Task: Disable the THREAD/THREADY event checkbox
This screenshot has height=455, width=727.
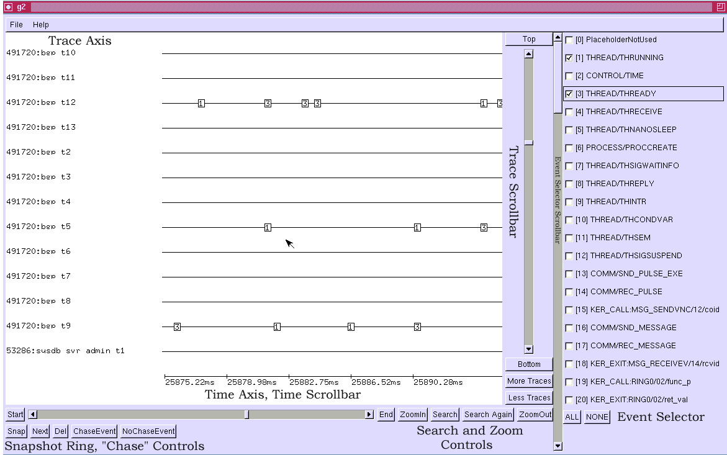Action: click(x=569, y=94)
